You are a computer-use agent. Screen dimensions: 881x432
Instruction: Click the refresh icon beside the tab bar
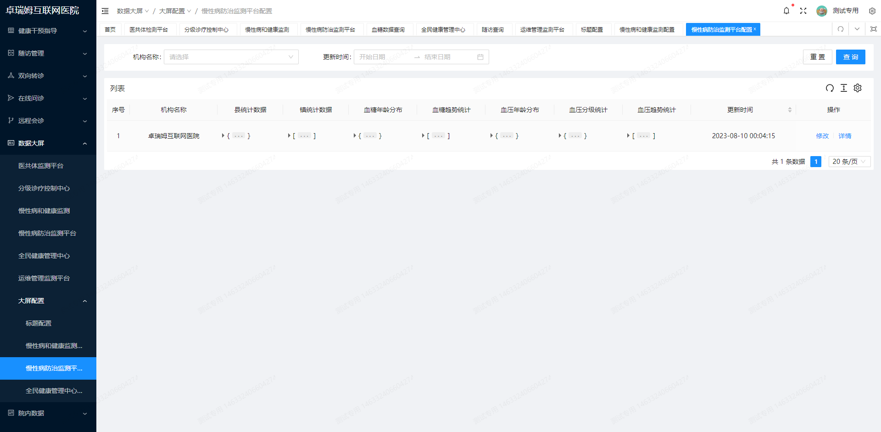pyautogui.click(x=840, y=29)
